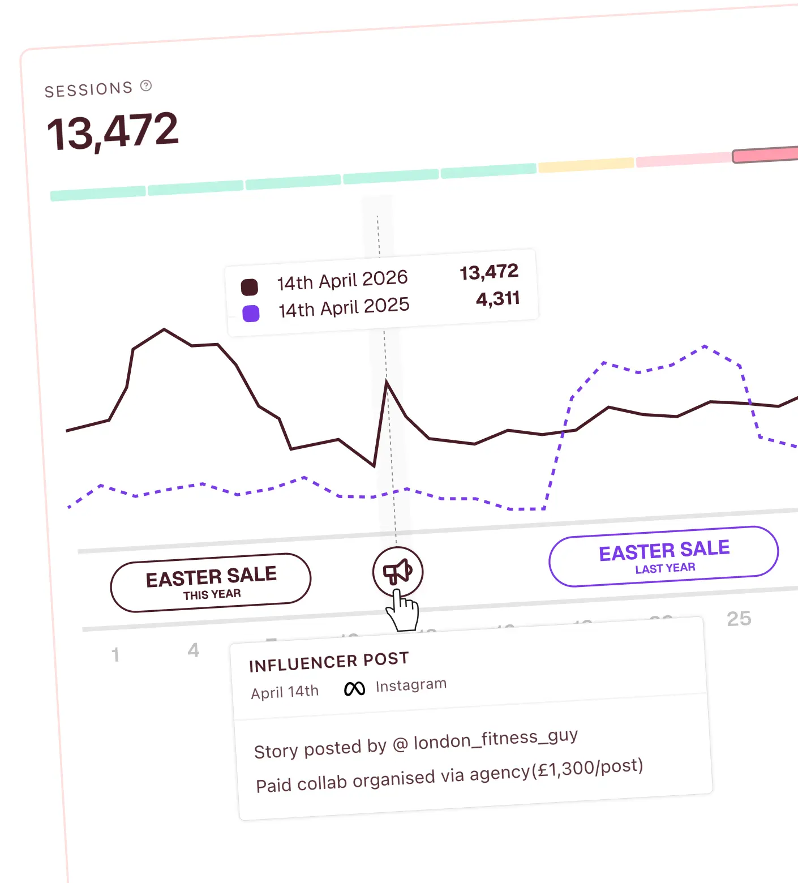
Task: Select the Easter Sale Last Year pill
Action: (x=664, y=556)
